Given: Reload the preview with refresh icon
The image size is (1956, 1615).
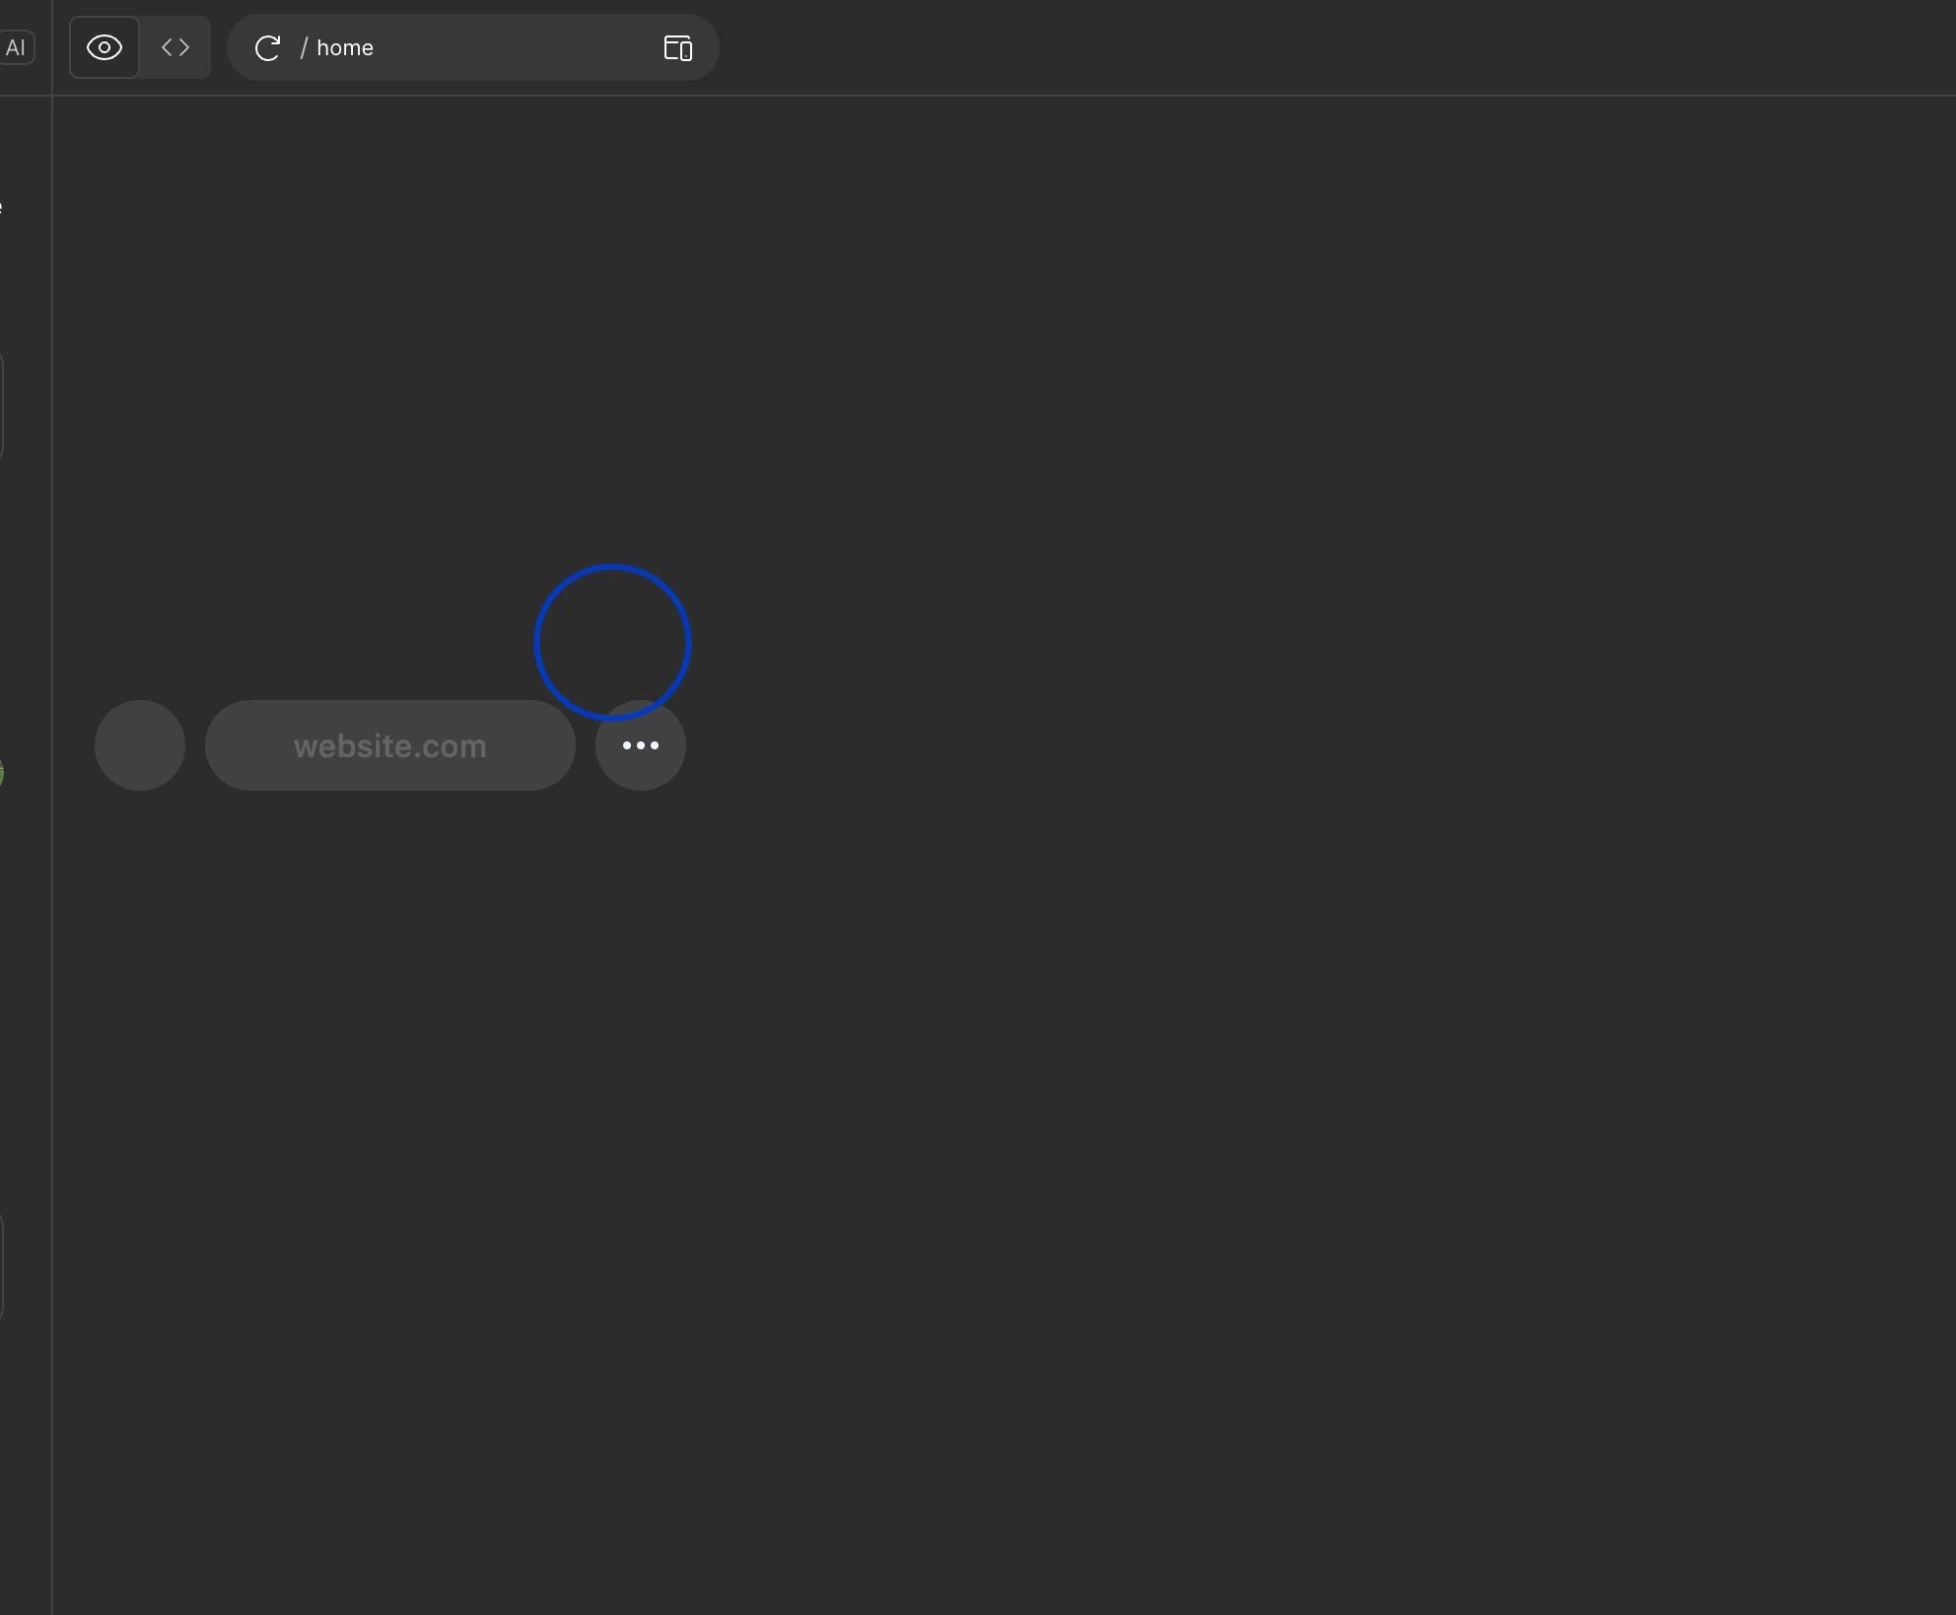Looking at the screenshot, I should pos(267,47).
